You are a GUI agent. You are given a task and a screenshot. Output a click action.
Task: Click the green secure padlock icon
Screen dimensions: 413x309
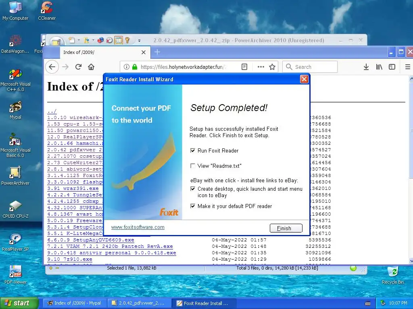(x=135, y=67)
